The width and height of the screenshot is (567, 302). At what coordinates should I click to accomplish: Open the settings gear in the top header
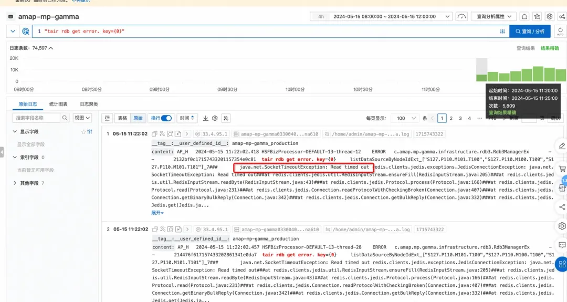coord(550,17)
